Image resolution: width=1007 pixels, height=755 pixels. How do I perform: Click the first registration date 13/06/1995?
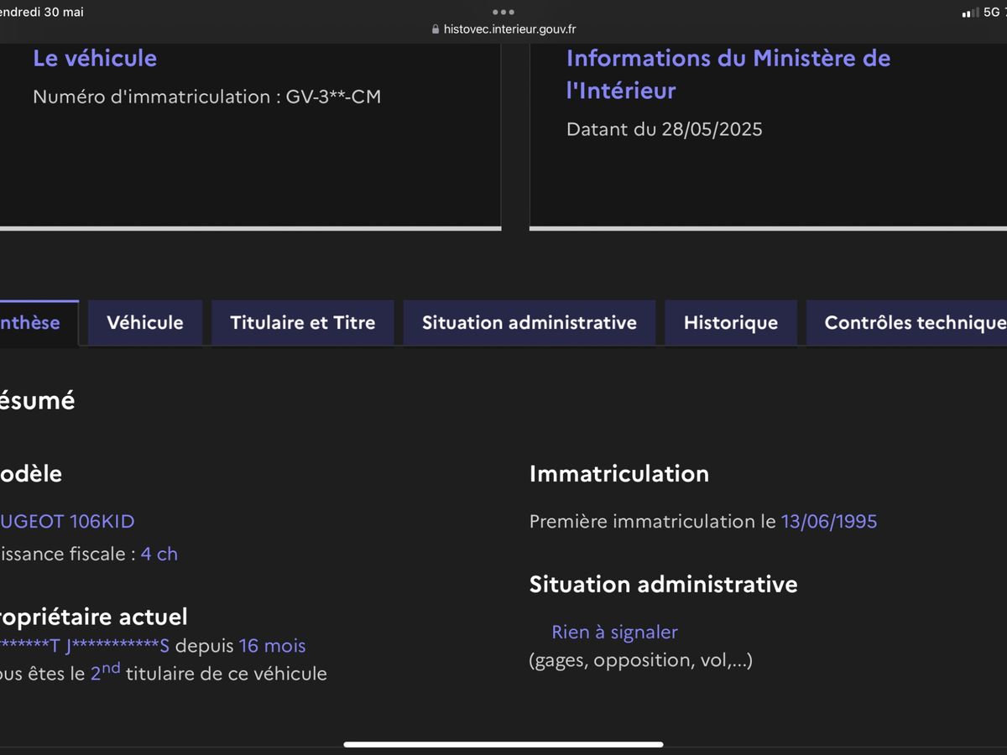[828, 521]
